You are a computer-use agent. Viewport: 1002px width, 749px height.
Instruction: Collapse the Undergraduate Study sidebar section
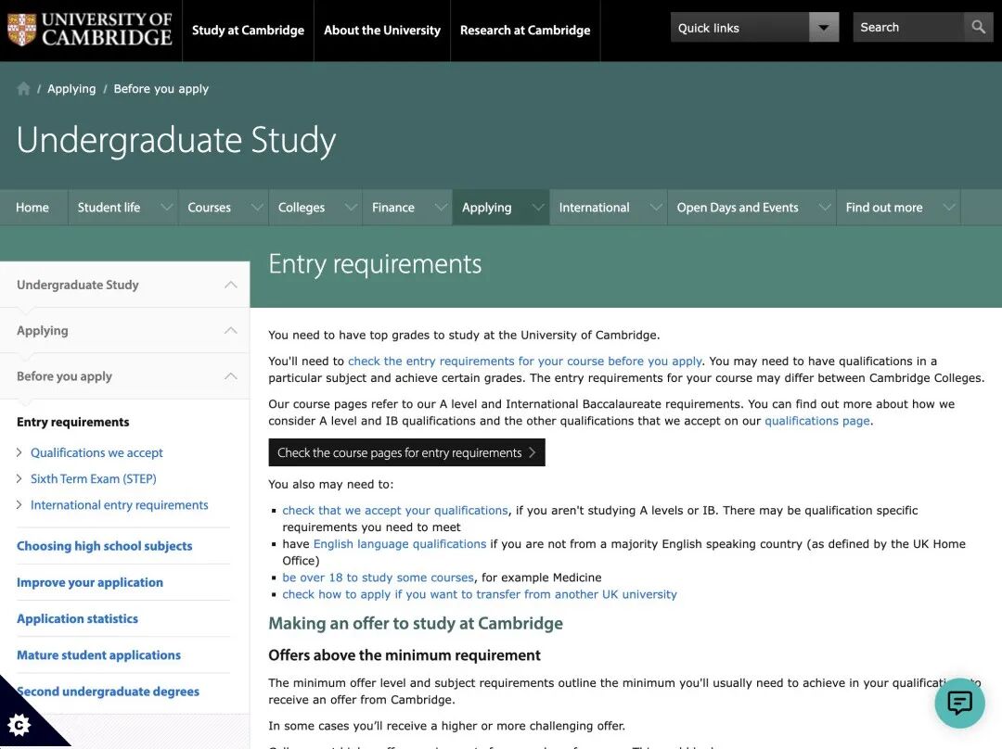231,285
